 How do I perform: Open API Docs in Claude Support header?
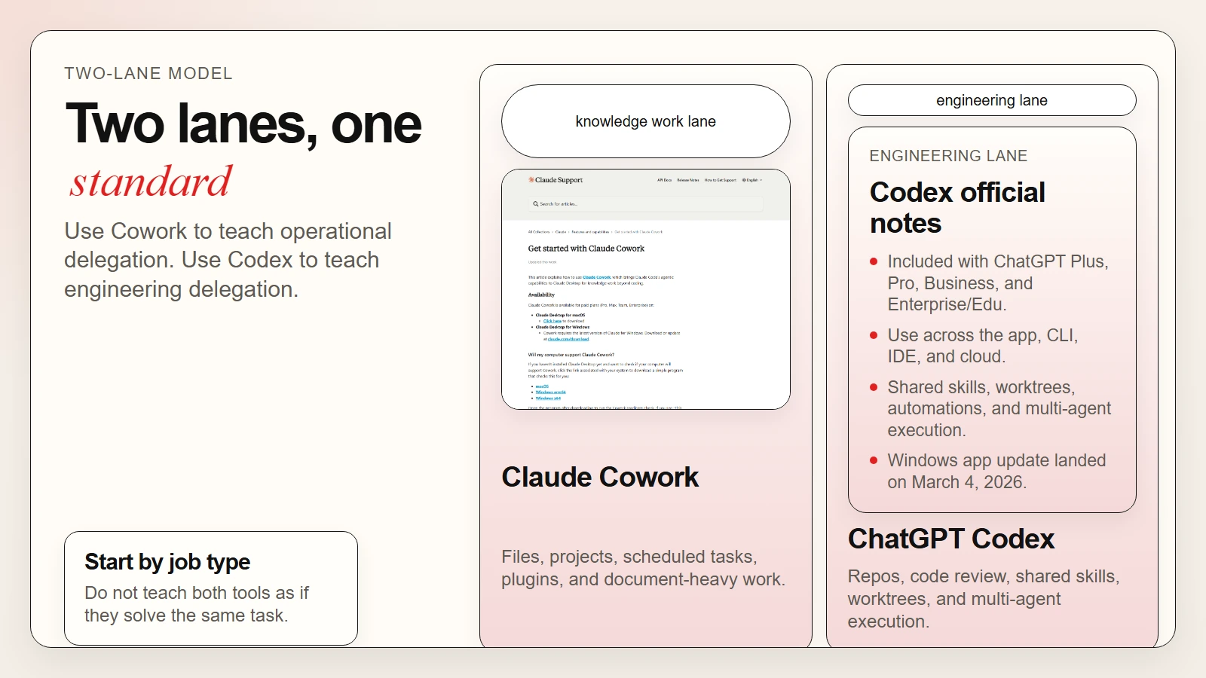click(664, 180)
